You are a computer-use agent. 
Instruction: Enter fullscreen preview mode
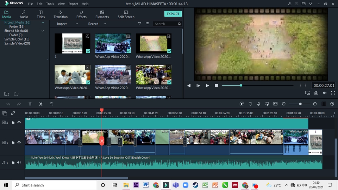click(333, 93)
